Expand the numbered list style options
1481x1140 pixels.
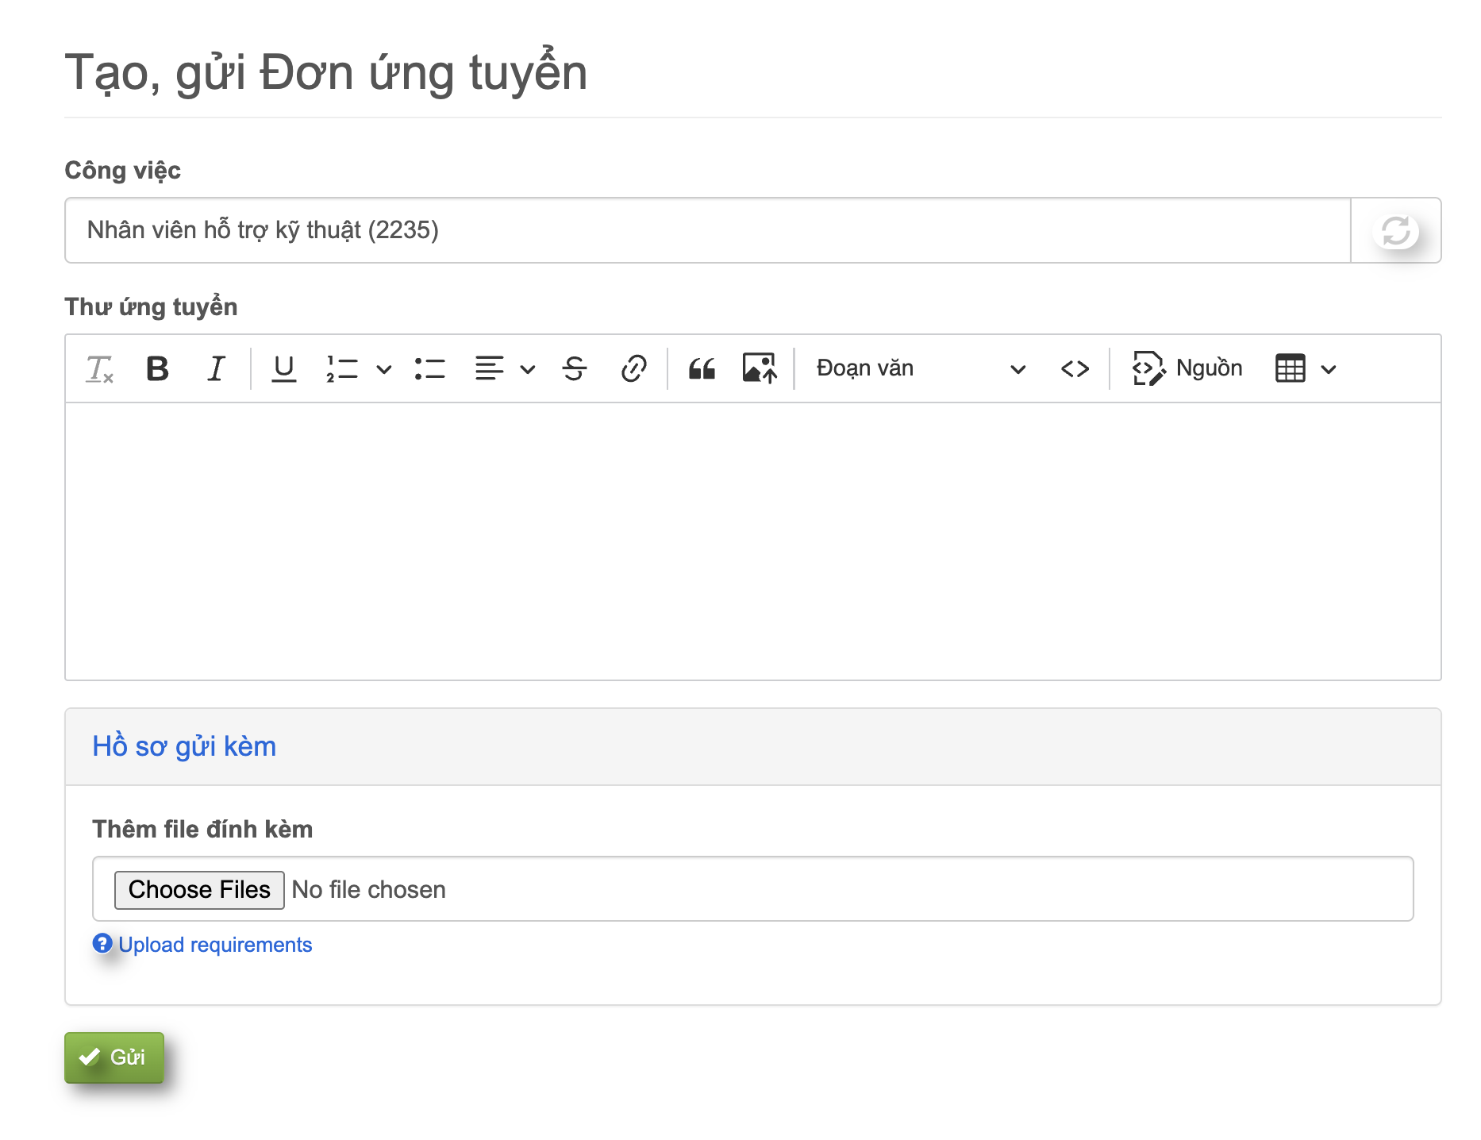(384, 369)
